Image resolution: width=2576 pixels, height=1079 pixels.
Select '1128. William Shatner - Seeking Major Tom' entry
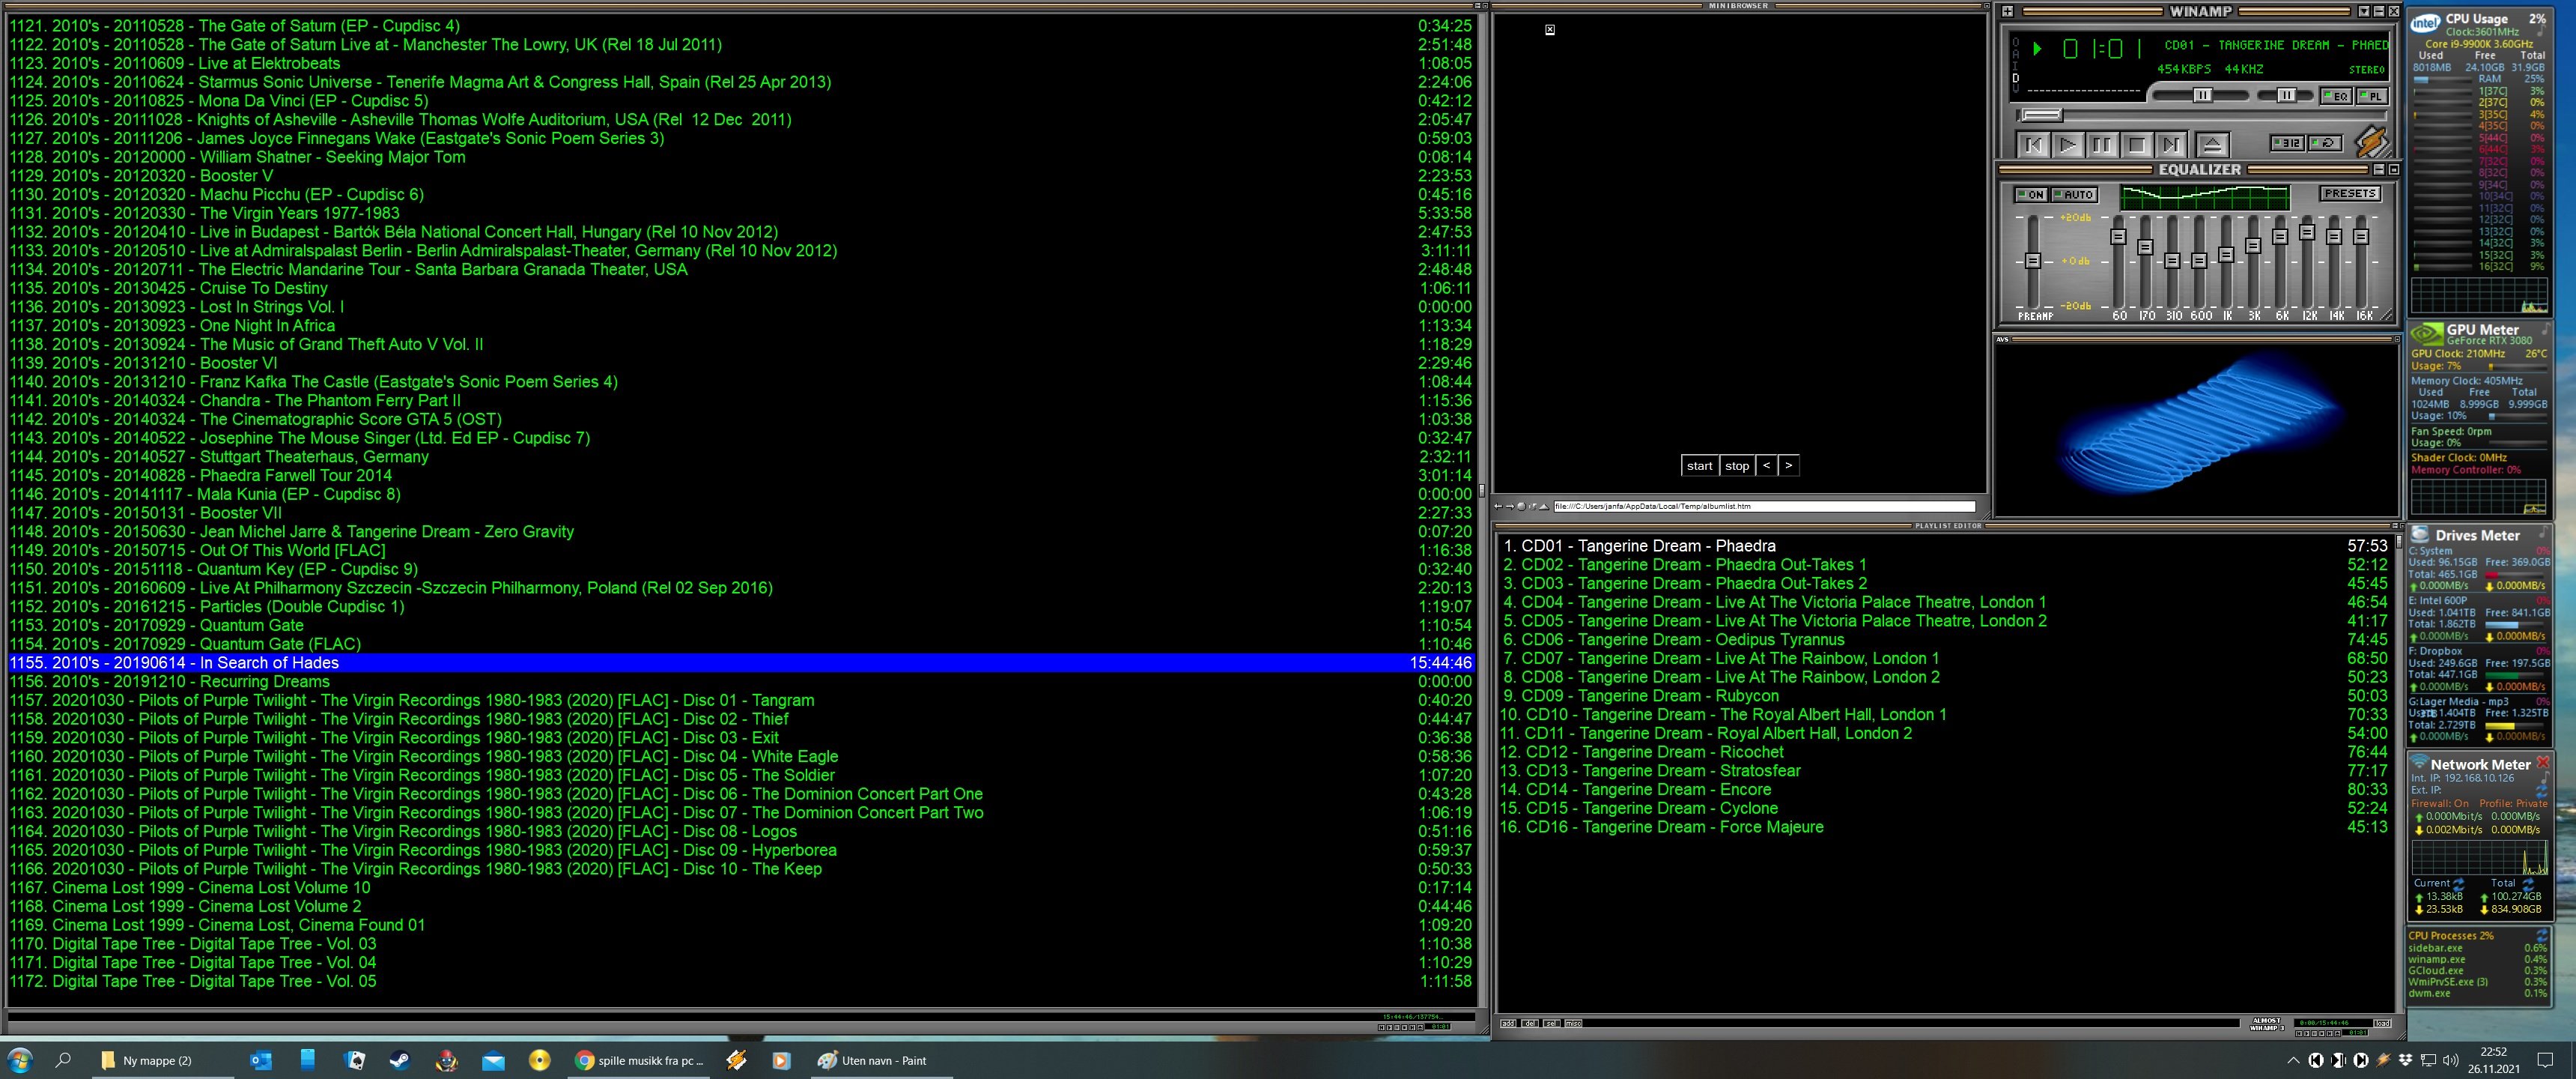coord(741,157)
